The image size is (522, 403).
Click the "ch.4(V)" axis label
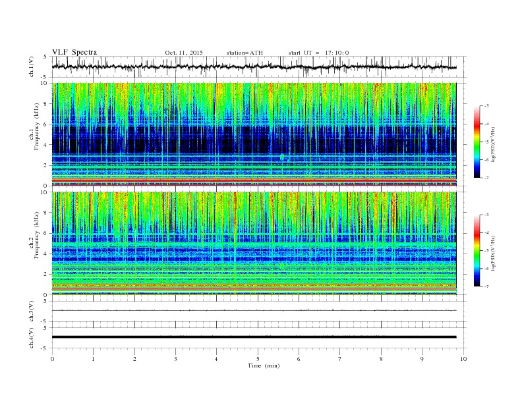coord(32,338)
